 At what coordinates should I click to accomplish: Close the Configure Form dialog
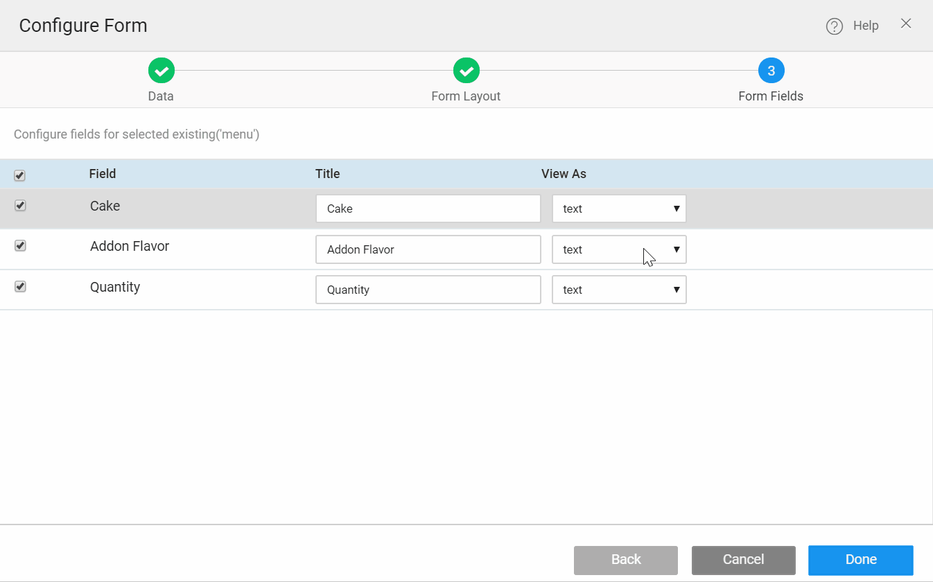click(x=905, y=24)
